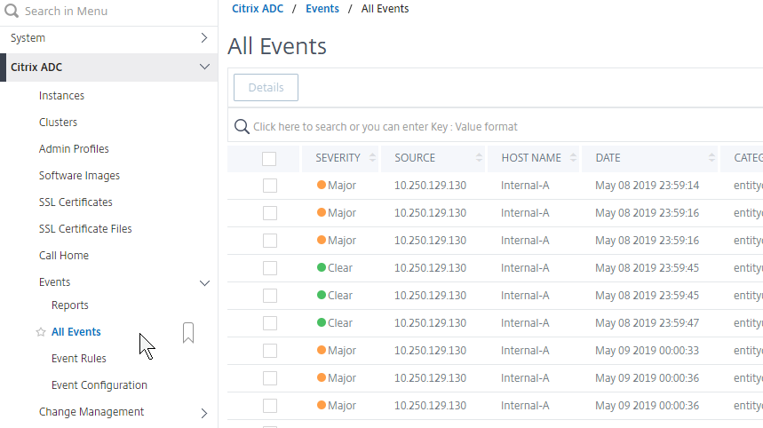Open Reports under Events

[70, 305]
